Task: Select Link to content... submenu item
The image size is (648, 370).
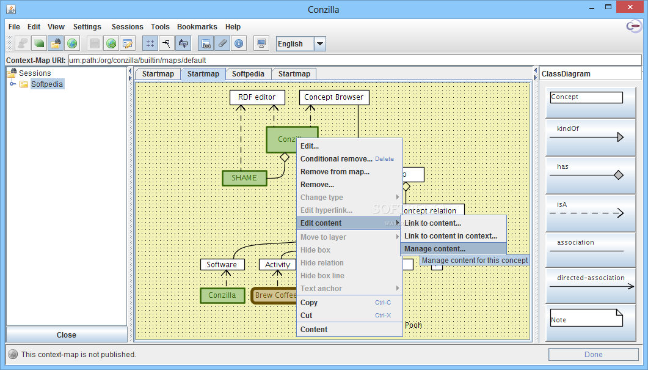Action: point(453,223)
